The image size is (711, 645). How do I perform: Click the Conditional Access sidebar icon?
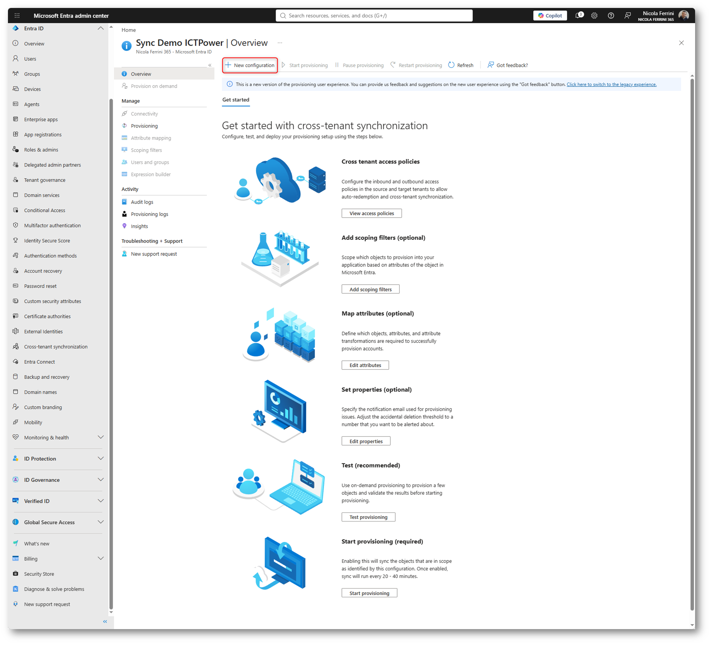pyautogui.click(x=16, y=210)
